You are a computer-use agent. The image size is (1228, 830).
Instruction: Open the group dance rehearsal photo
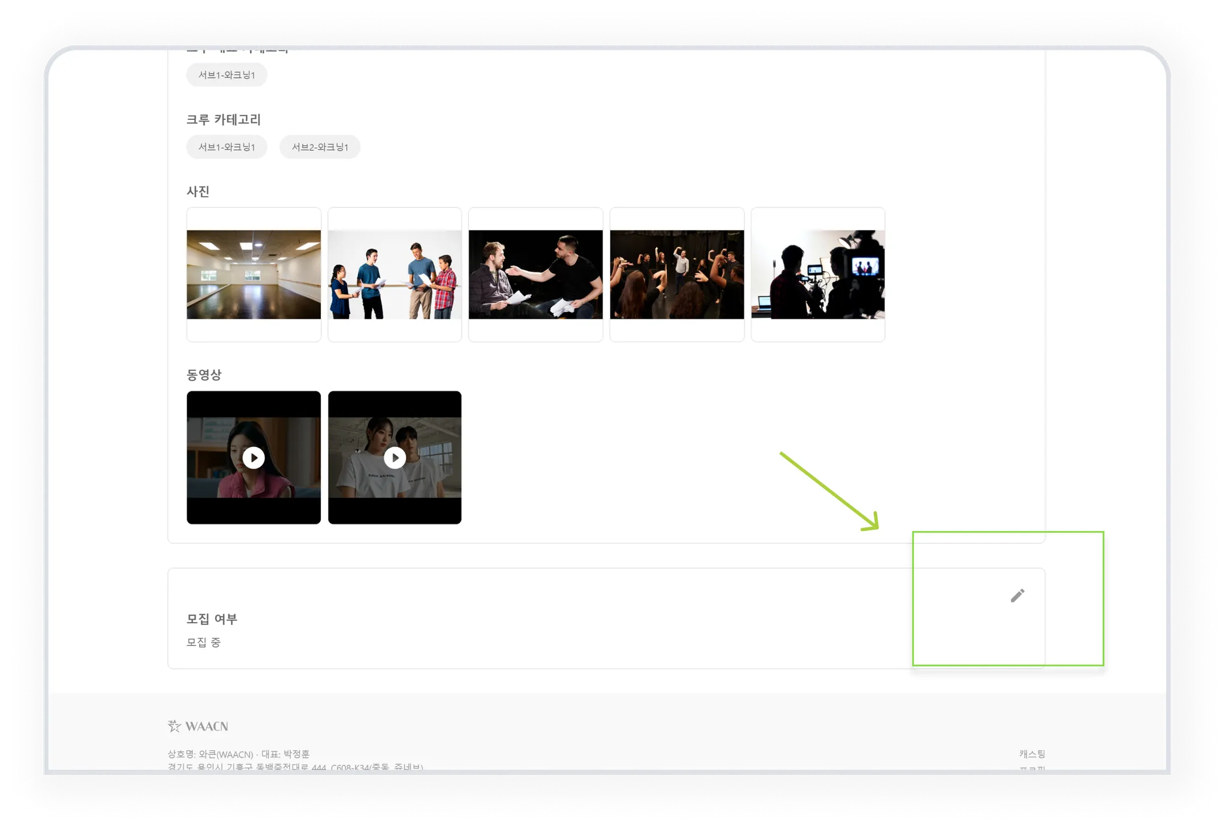point(677,274)
